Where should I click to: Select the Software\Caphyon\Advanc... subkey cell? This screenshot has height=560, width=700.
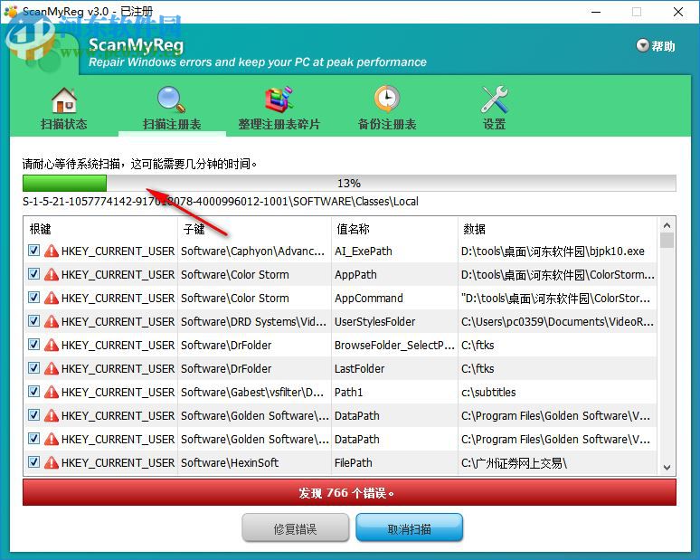(x=252, y=251)
